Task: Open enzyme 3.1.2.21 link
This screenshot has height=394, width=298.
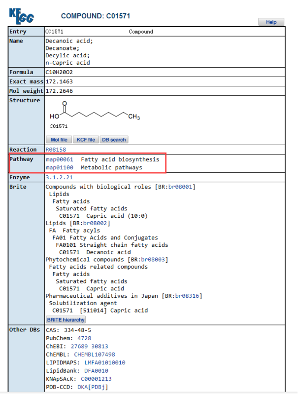Action: [59, 177]
